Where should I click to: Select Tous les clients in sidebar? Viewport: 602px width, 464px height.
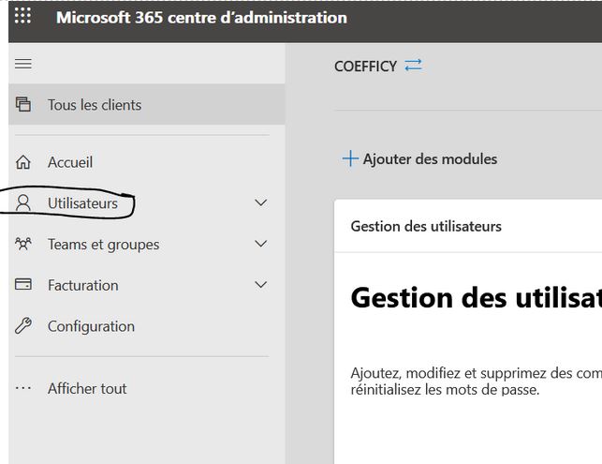95,105
